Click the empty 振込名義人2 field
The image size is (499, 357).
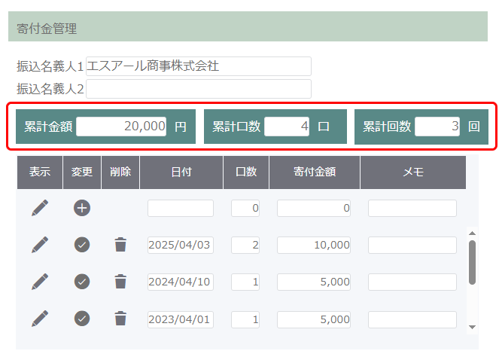199,89
